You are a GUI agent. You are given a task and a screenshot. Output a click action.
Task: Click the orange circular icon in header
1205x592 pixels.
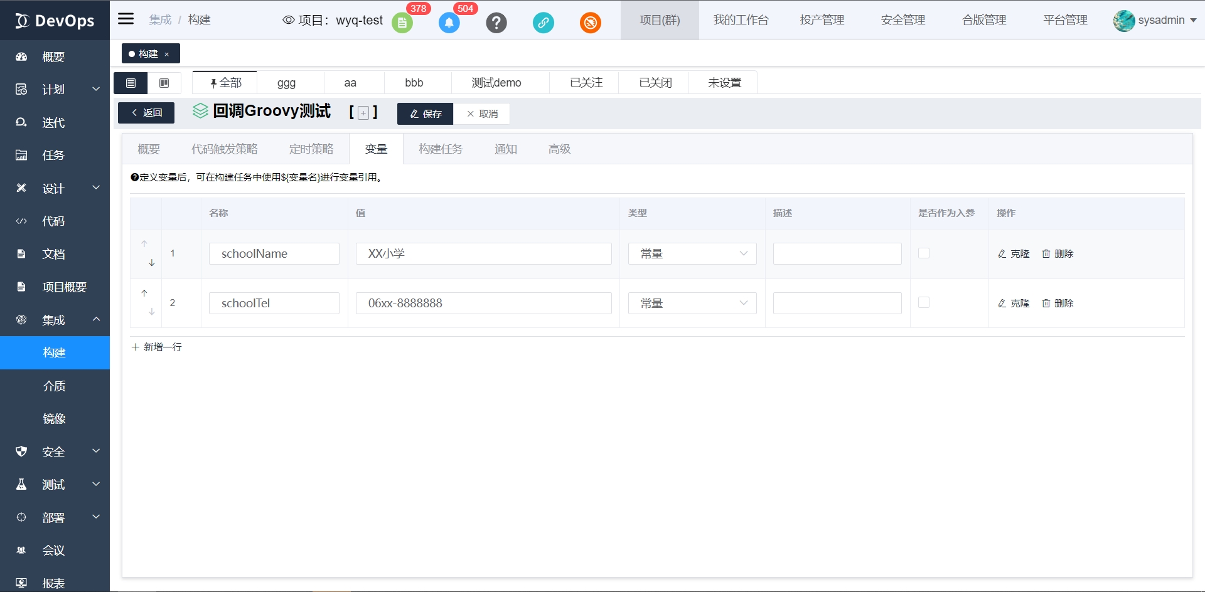click(590, 23)
